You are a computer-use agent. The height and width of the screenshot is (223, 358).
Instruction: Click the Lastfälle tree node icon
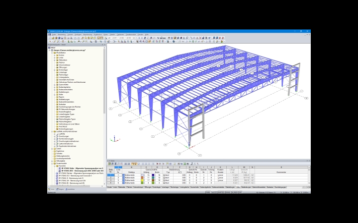pyautogui.click(x=57, y=134)
